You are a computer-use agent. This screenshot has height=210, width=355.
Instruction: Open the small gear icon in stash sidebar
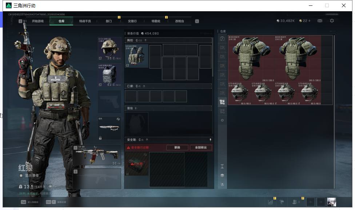pos(222,120)
